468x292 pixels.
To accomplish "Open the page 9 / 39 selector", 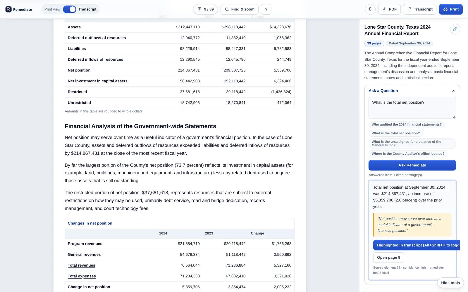I will [205, 9].
